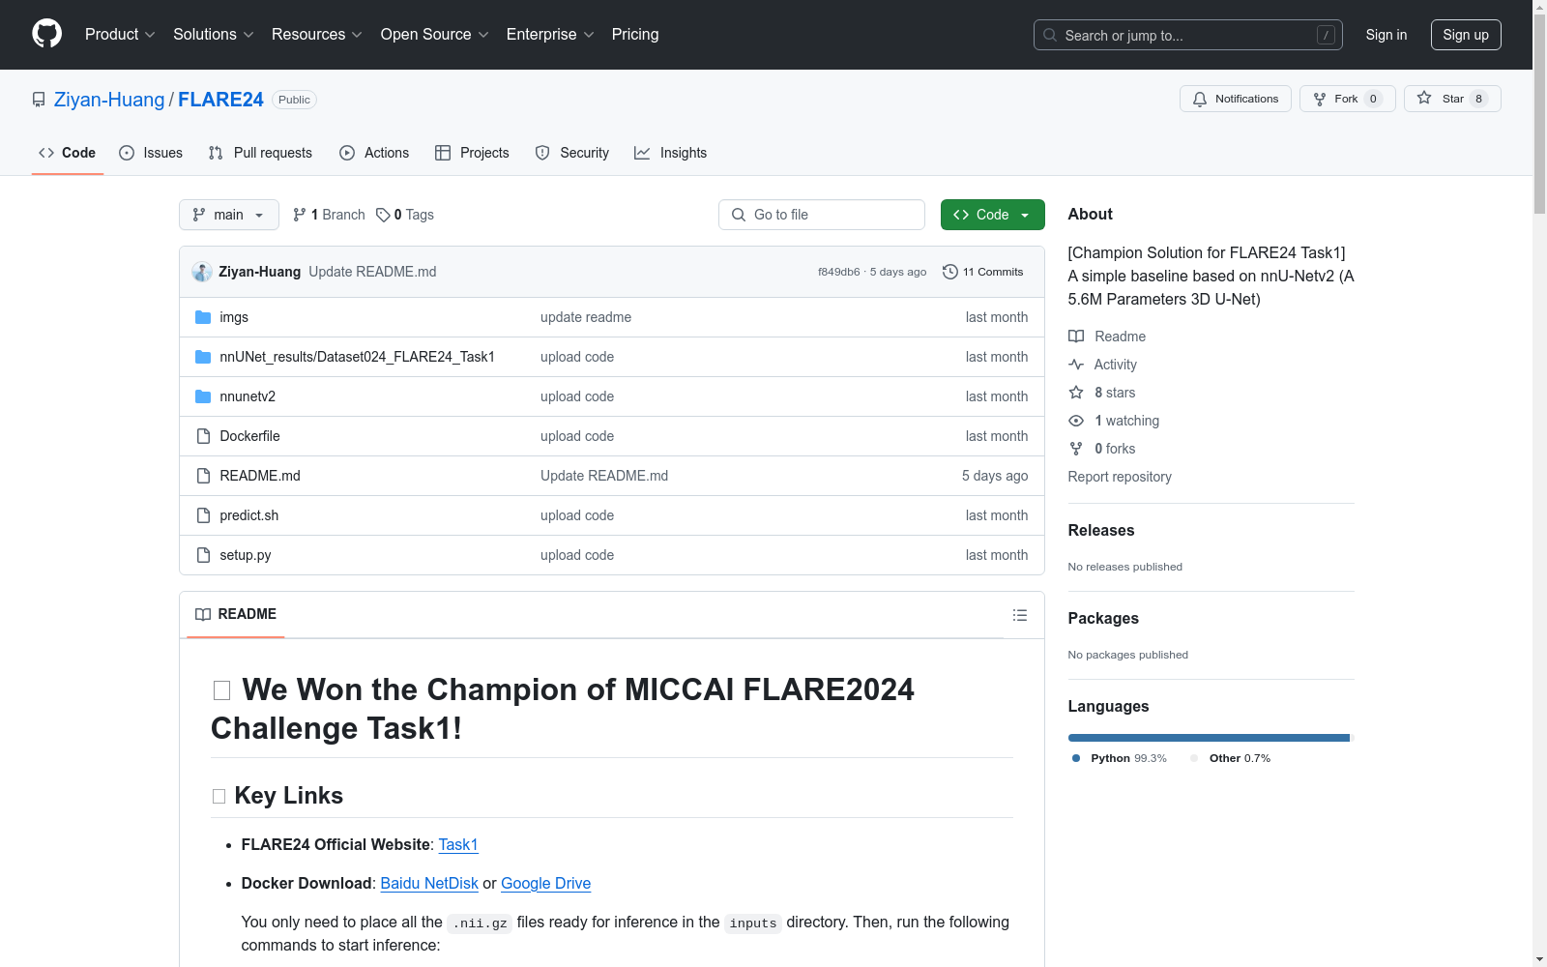Open the Update README.md commit message

pyautogui.click(x=372, y=272)
